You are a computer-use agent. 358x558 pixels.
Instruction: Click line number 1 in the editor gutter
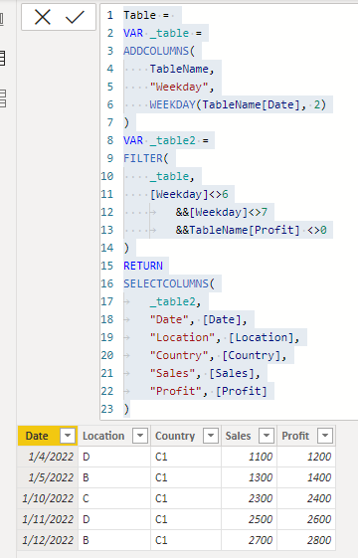110,15
